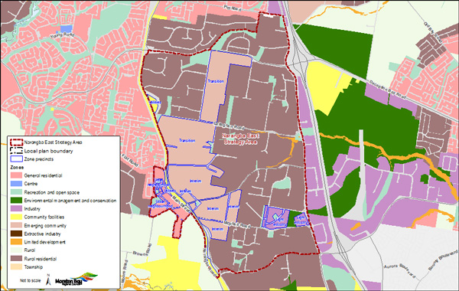This screenshot has width=459, height=291.
Task: Select the General residential pink legend swatch
Action: pyautogui.click(x=16, y=175)
